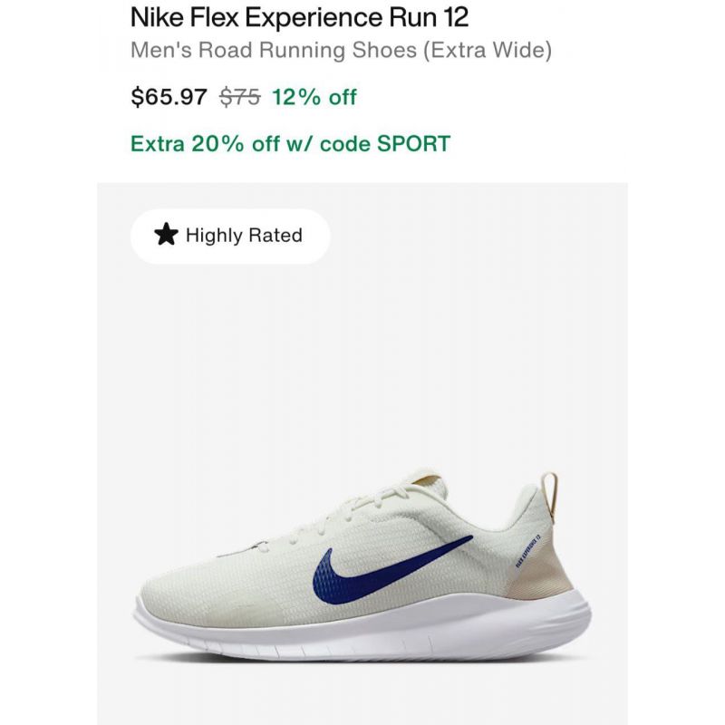Click the star icon in Highly Rated badge

(166, 235)
